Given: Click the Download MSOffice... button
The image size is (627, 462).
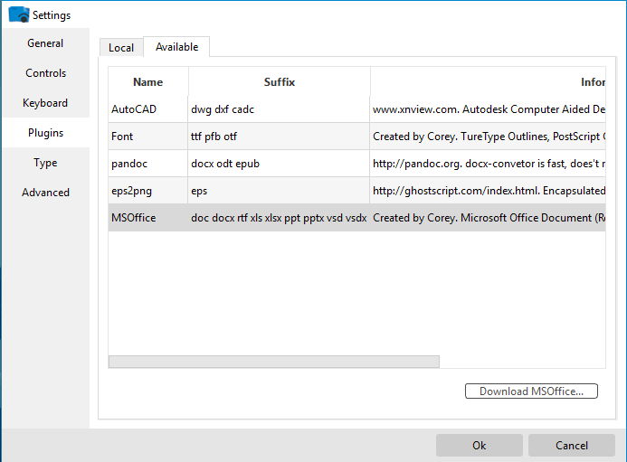Looking at the screenshot, I should (531, 391).
